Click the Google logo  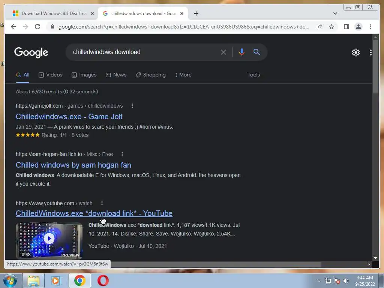[x=31, y=52]
